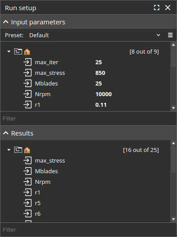Click the Mblades result arrow icon
The width and height of the screenshot is (177, 237).
[x=27, y=171]
